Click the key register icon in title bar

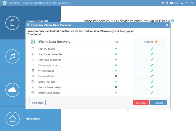click(x=167, y=3)
